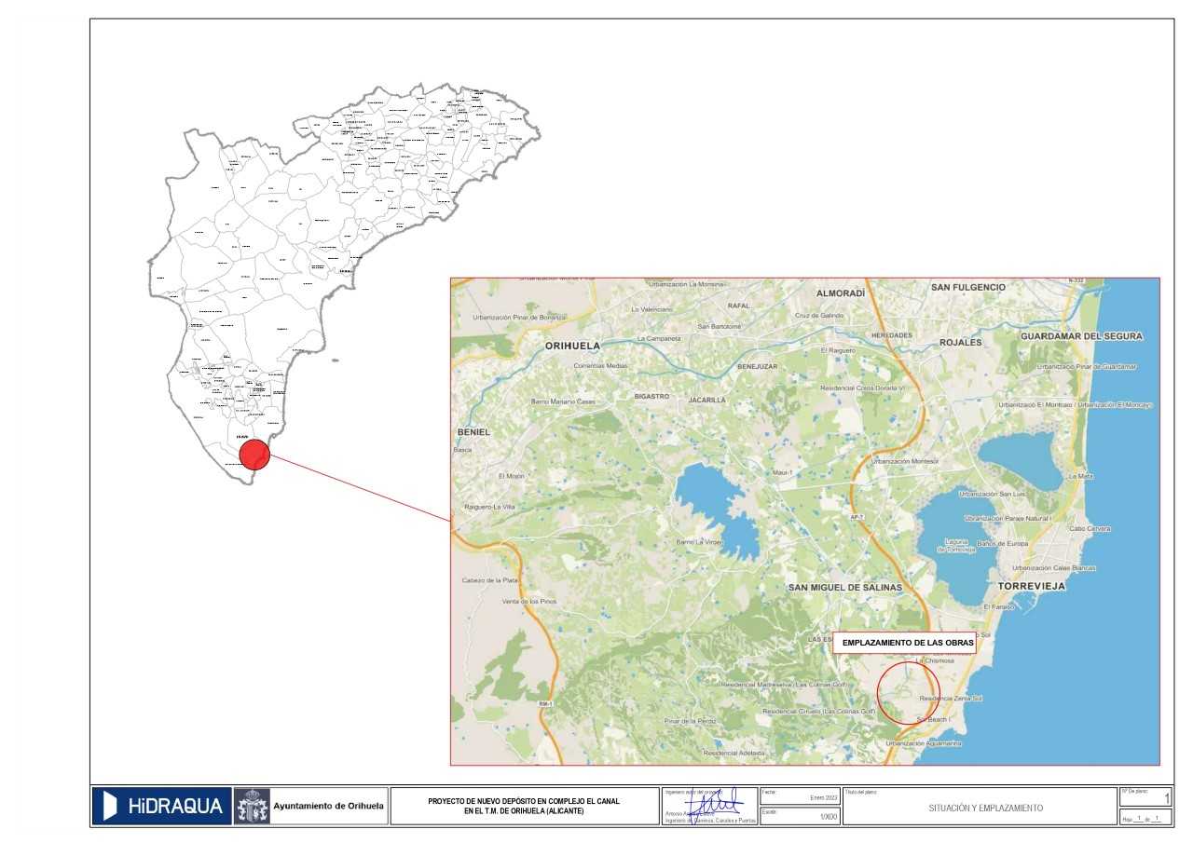Select the EMPLAZAMIENTO DE LAS OBRAS label box
Image resolution: width=1193 pixels, height=843 pixels.
tap(907, 643)
